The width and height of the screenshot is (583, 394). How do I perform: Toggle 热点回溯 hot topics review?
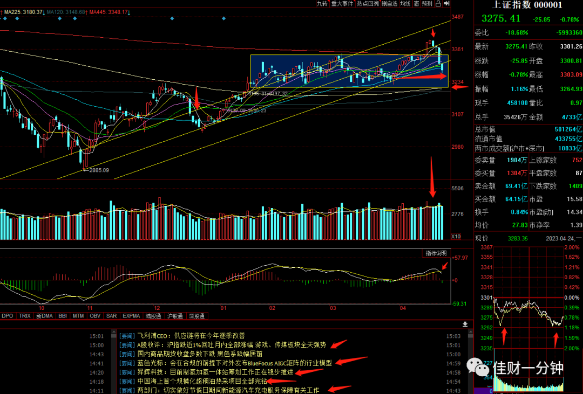coord(368,4)
